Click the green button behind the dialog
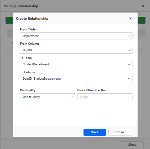 (9, 20)
